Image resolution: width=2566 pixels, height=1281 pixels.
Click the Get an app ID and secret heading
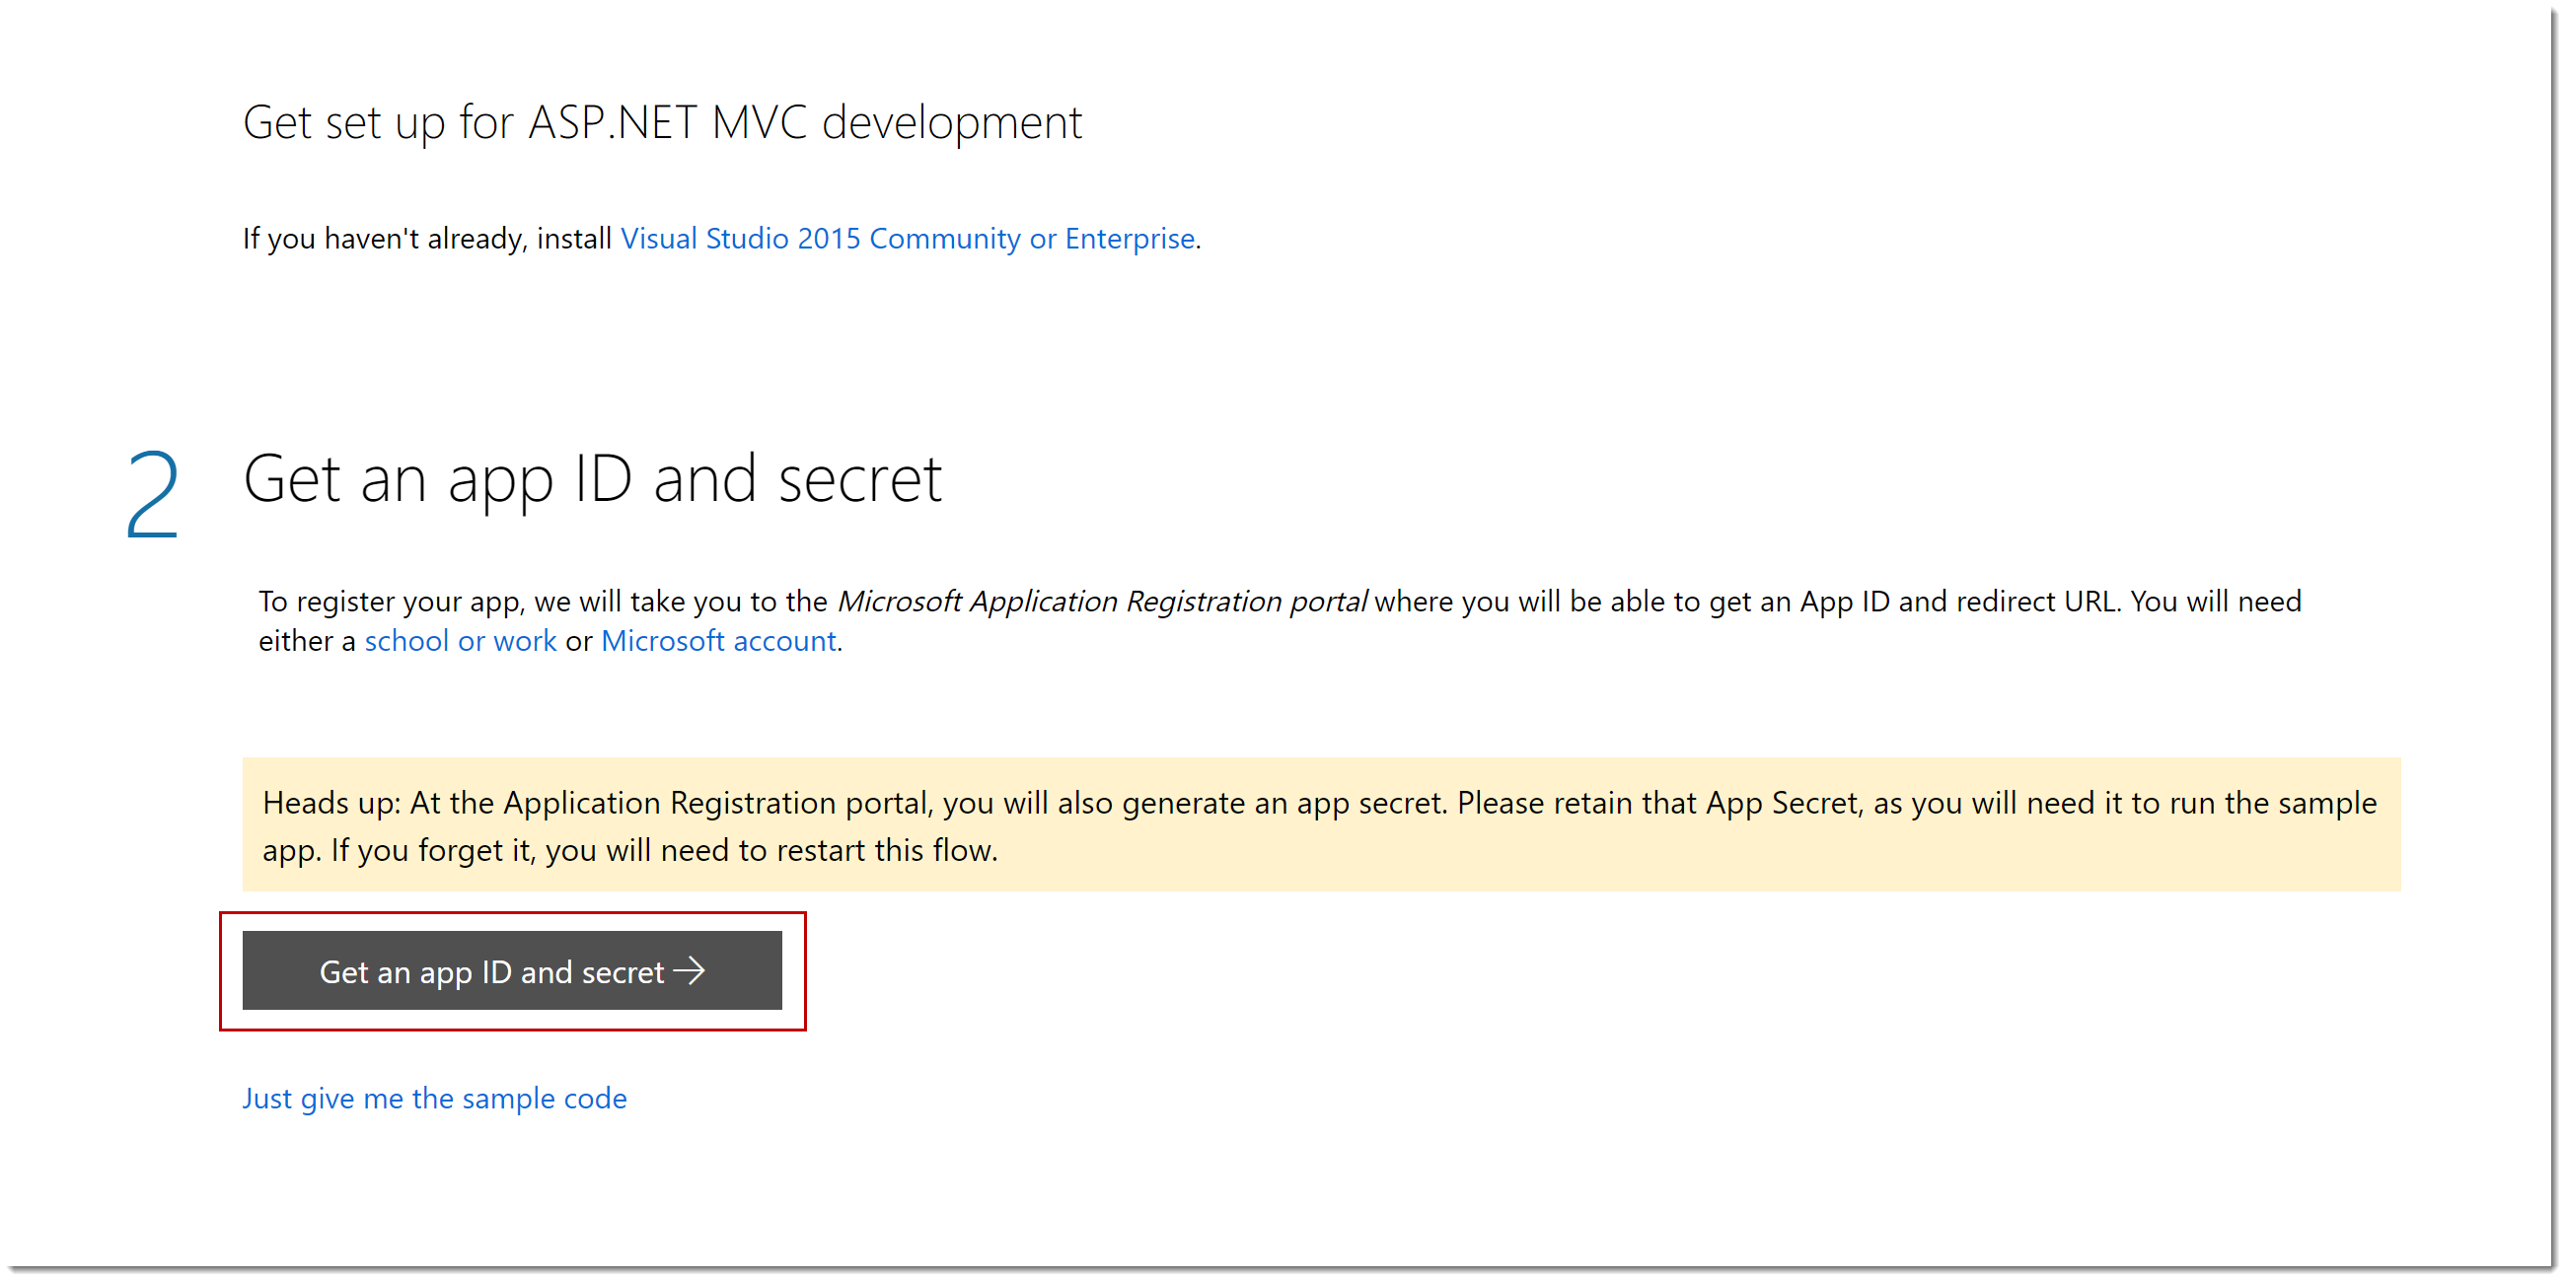(x=592, y=479)
